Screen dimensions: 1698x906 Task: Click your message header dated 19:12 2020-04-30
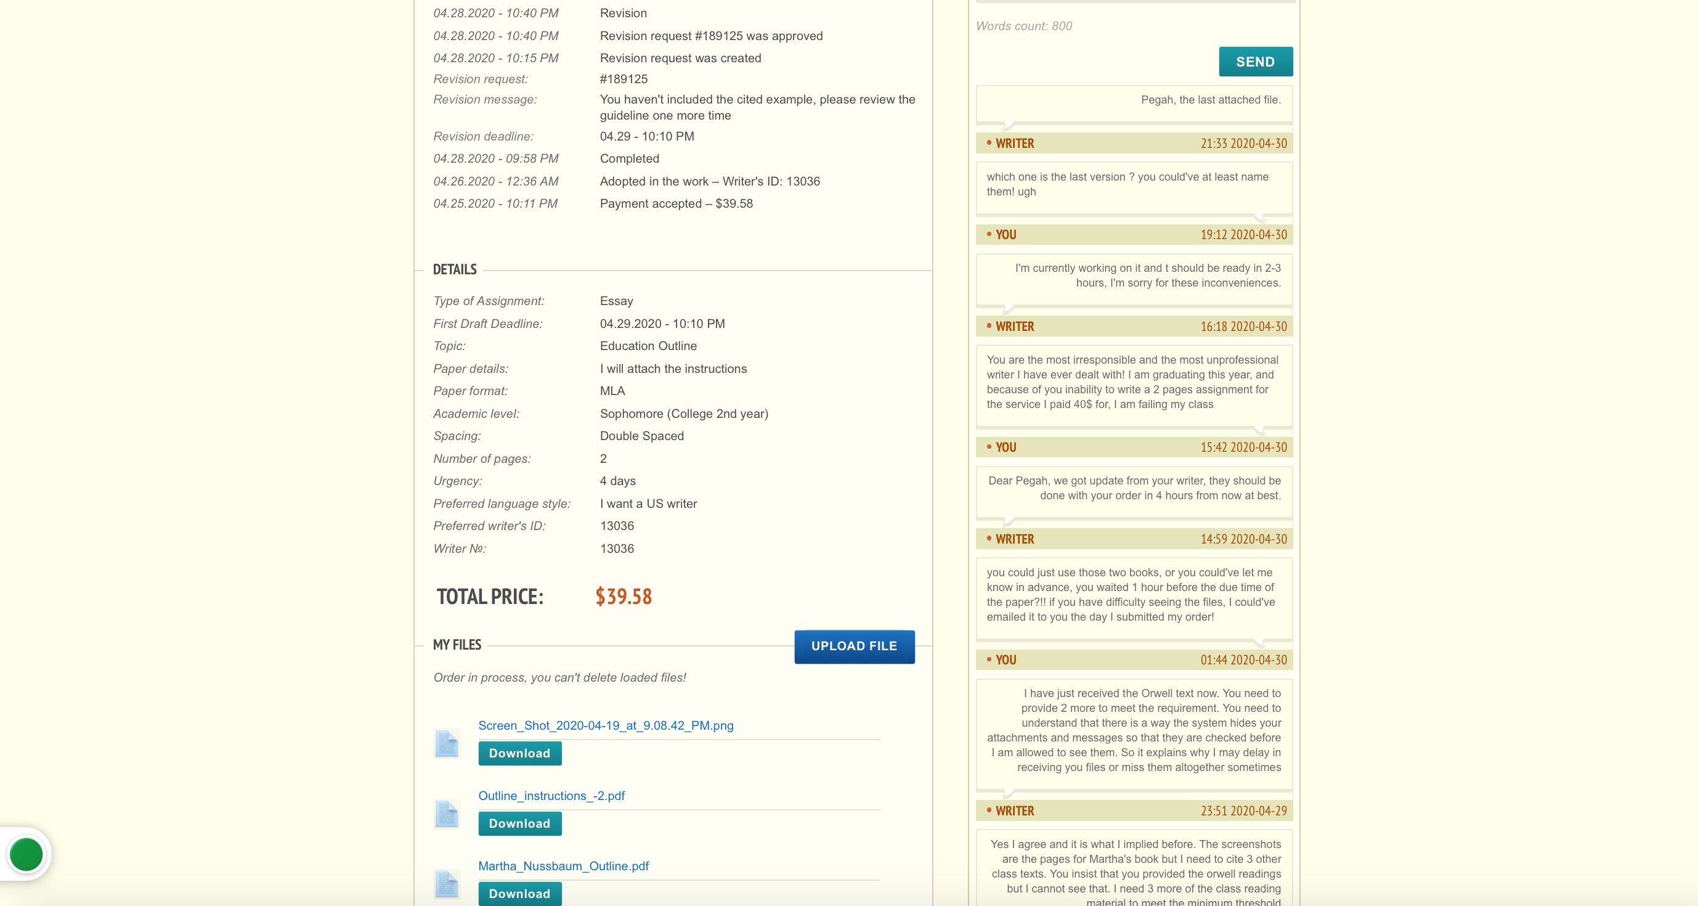click(1134, 235)
